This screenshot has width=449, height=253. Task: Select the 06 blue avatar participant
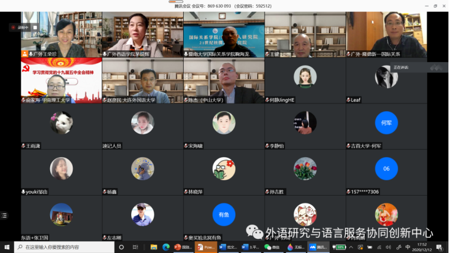click(x=386, y=168)
